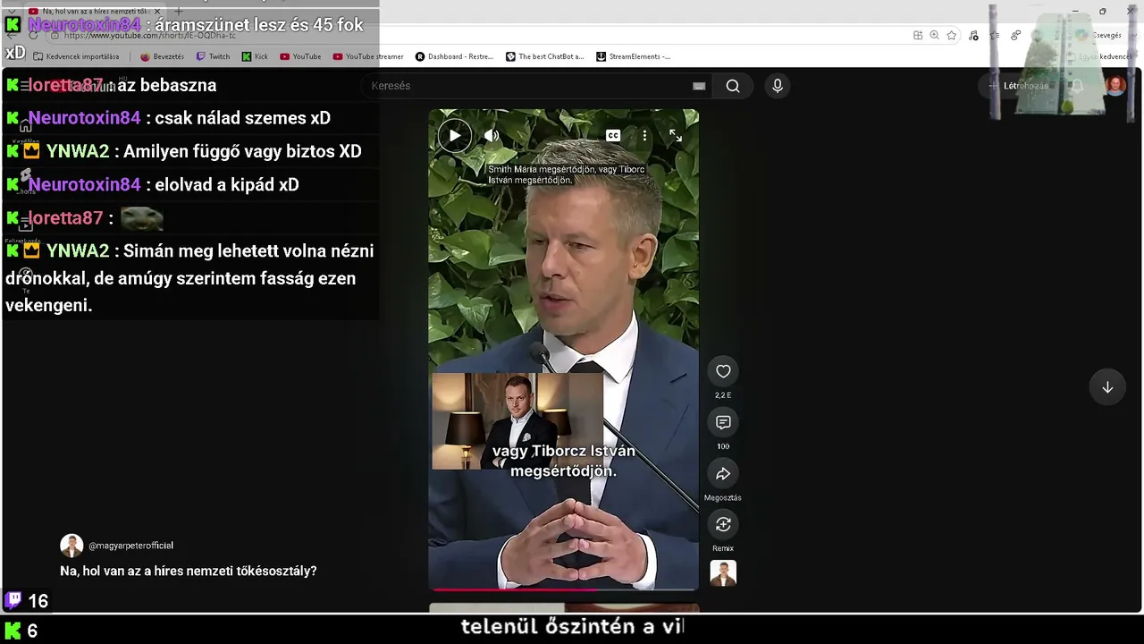Image resolution: width=1144 pixels, height=644 pixels.
Task: Expand the Short to fullscreen
Action: [676, 136]
